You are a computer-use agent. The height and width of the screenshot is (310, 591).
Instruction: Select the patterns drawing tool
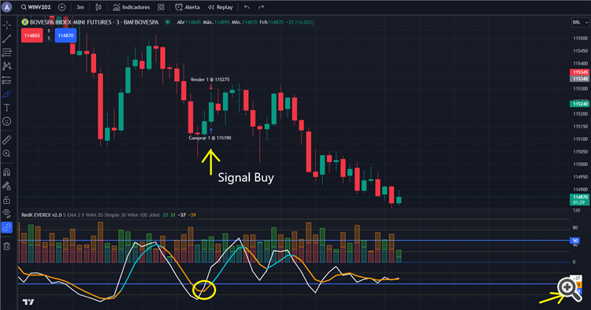[6, 66]
